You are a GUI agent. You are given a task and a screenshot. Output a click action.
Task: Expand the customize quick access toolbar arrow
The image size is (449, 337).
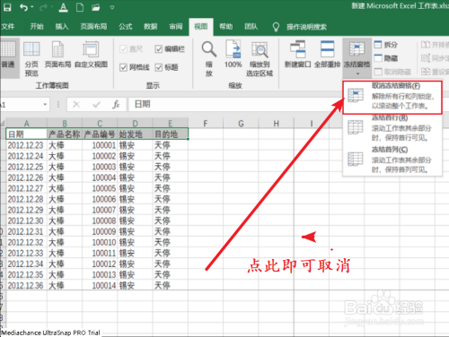coord(112,7)
